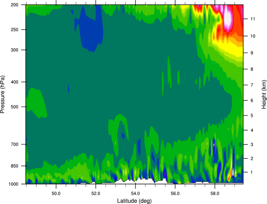Viewport: 267px width, 204px height.
Task: Select the 200 pressure tick label
Action: [x=14, y=5]
